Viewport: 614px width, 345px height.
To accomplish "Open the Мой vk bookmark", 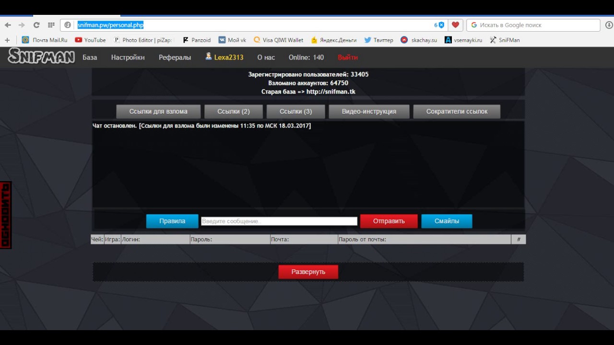I will (233, 40).
